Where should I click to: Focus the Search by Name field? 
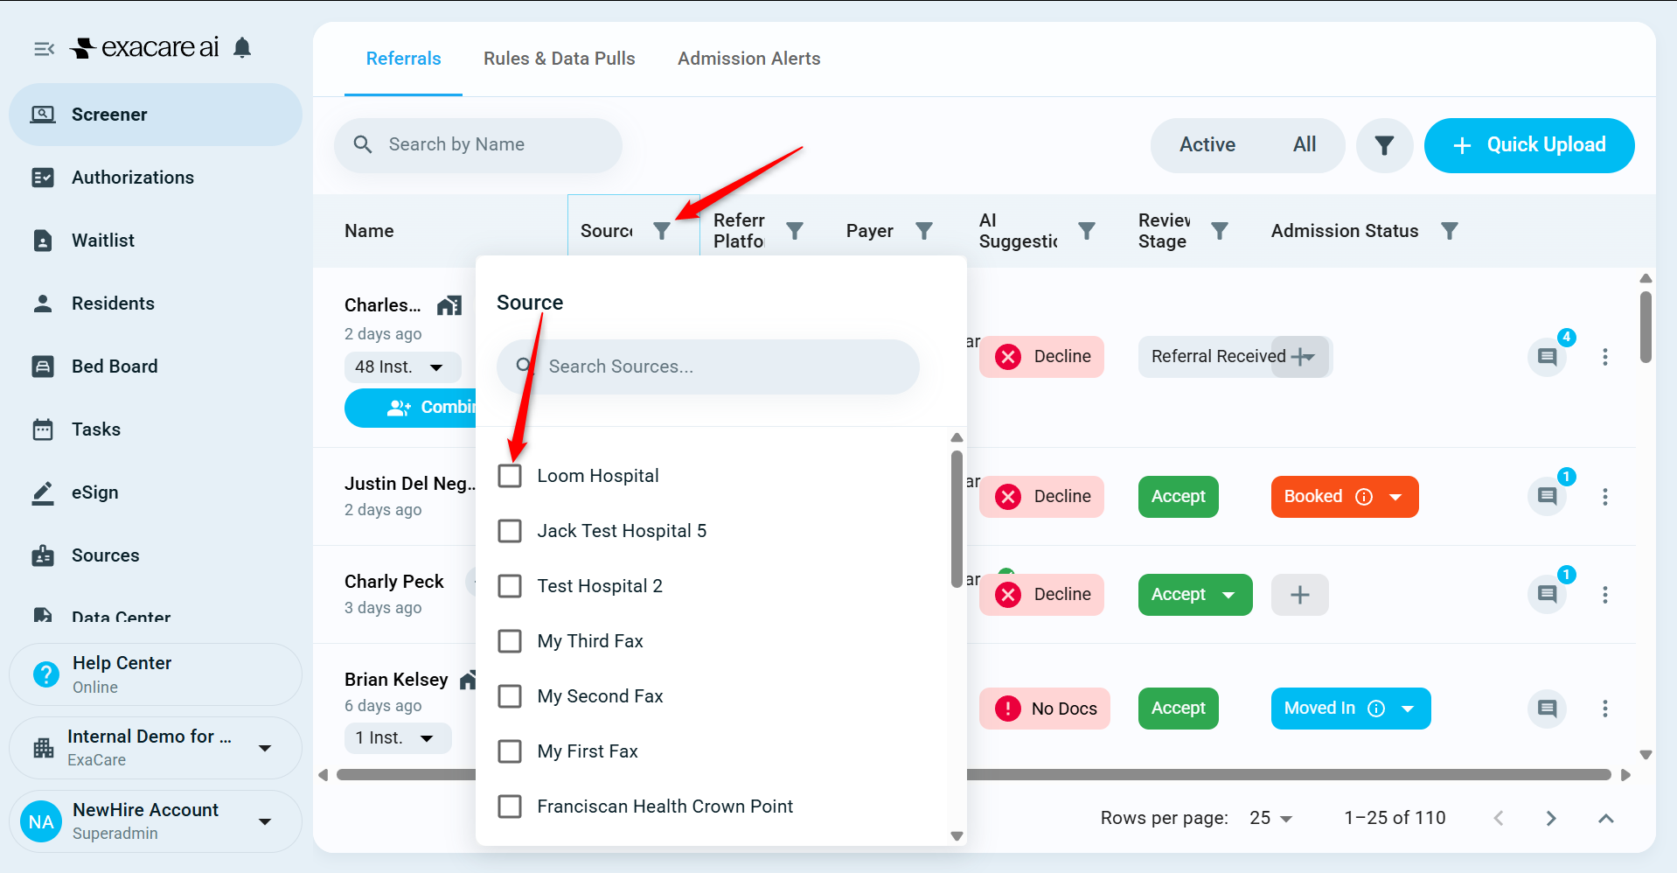point(478,145)
